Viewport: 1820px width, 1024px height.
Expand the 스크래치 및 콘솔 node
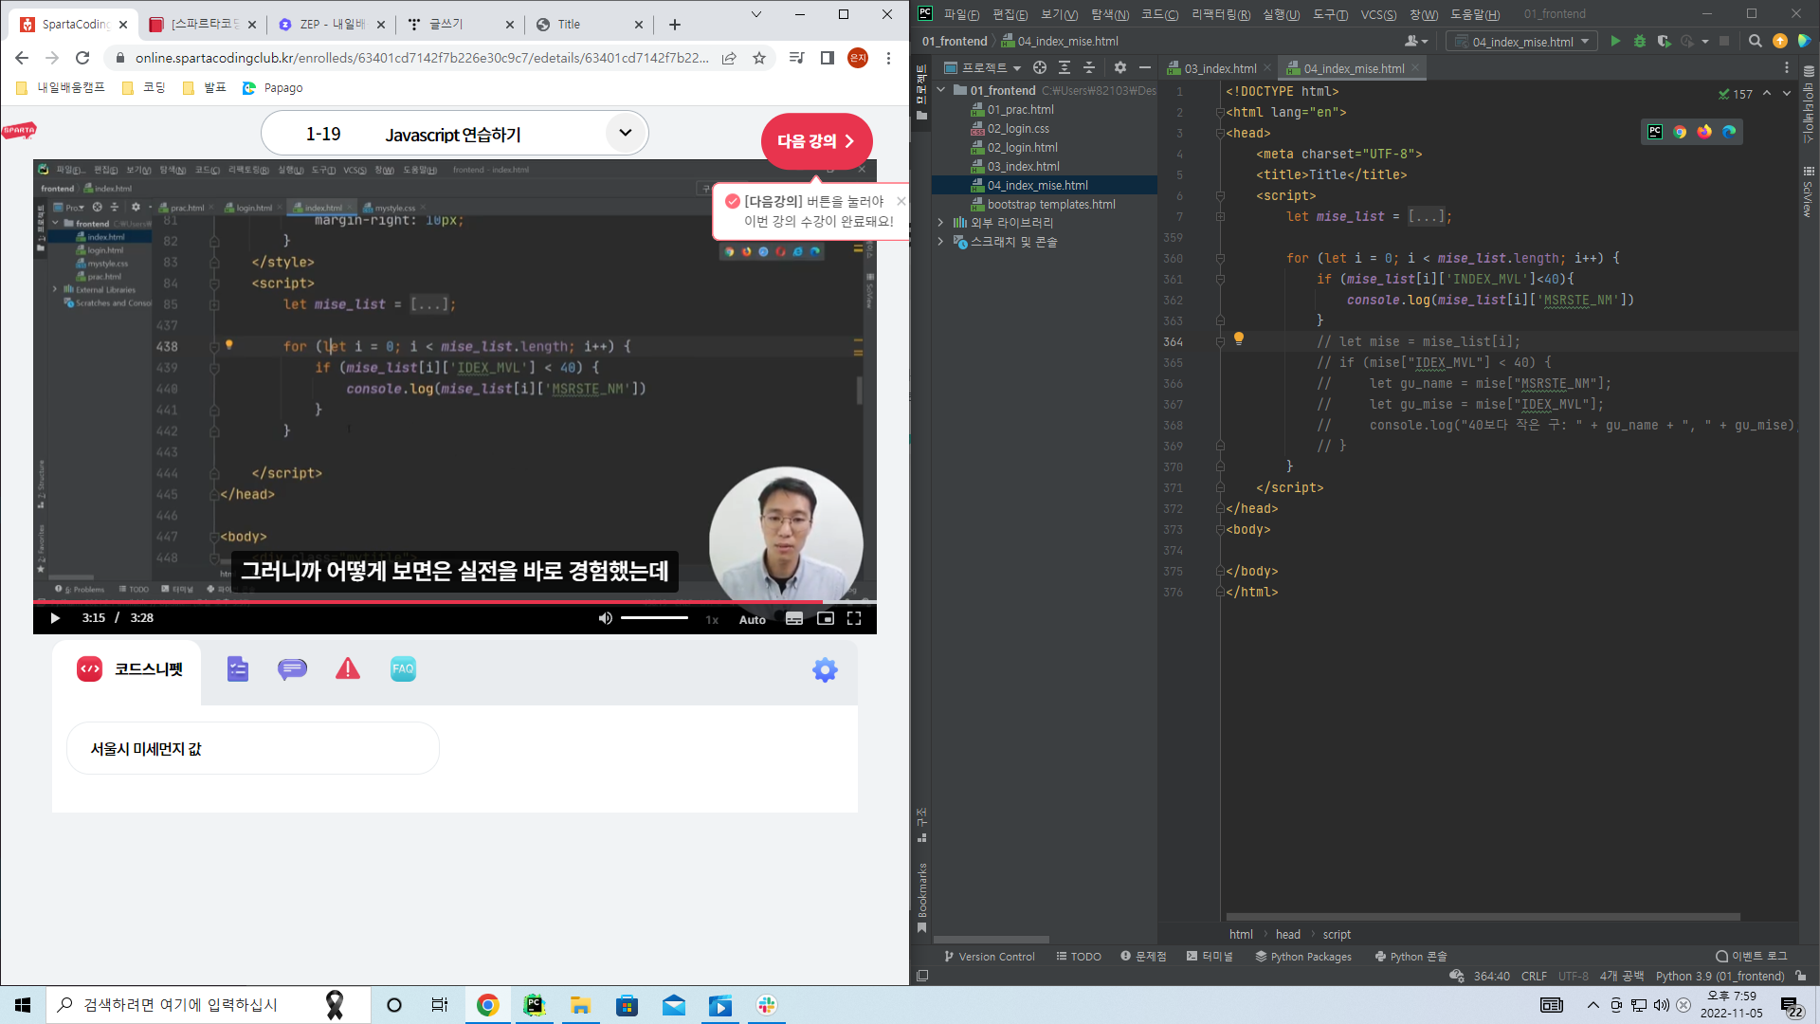pos(941,242)
